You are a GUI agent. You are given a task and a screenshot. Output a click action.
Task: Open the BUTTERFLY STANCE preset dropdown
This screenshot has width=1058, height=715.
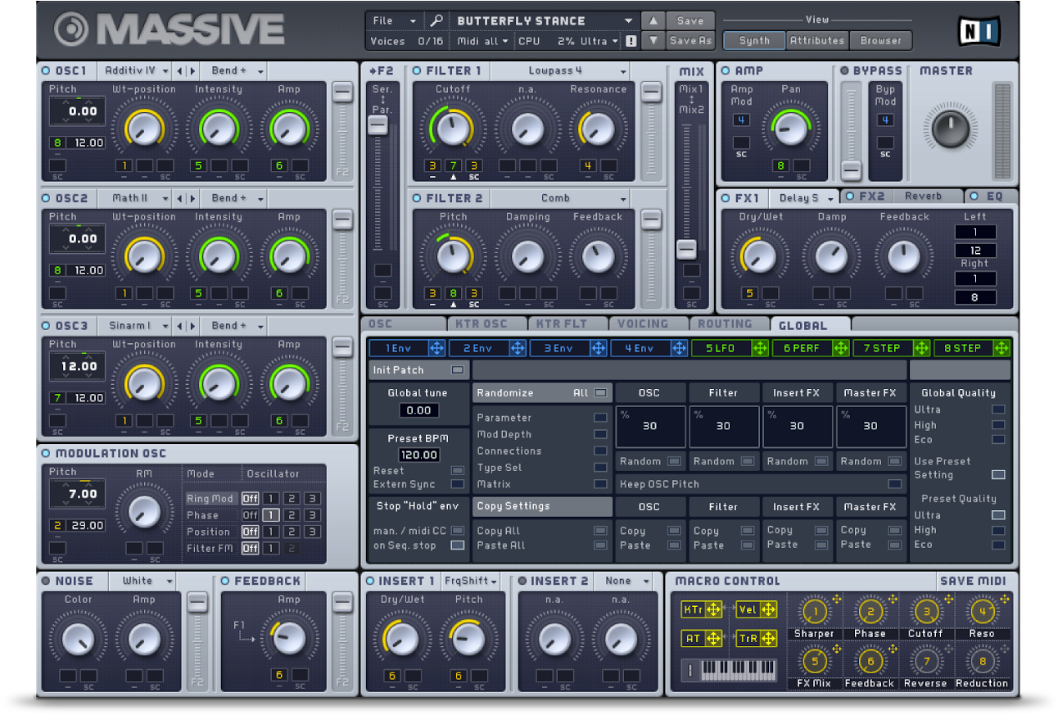point(545,20)
